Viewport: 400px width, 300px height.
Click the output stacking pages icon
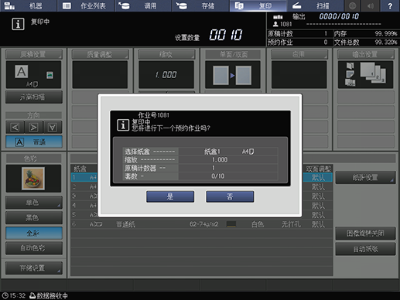(373, 73)
